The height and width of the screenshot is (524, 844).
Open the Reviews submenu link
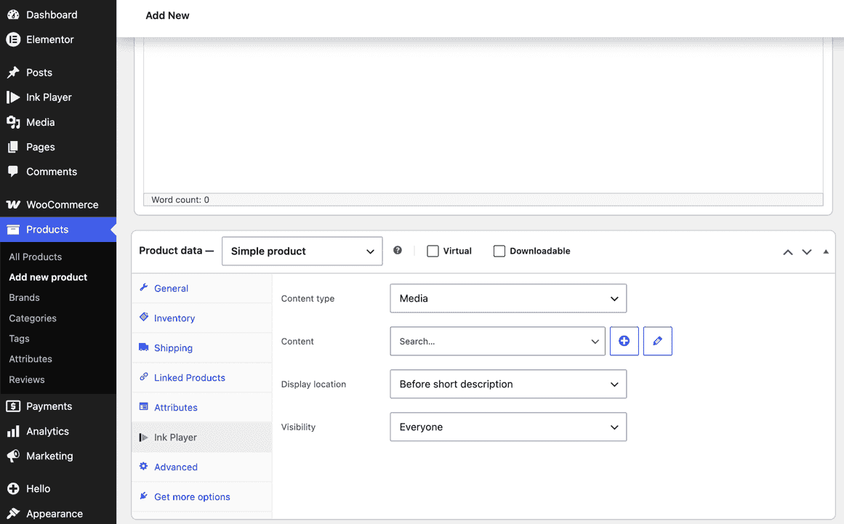coord(26,379)
